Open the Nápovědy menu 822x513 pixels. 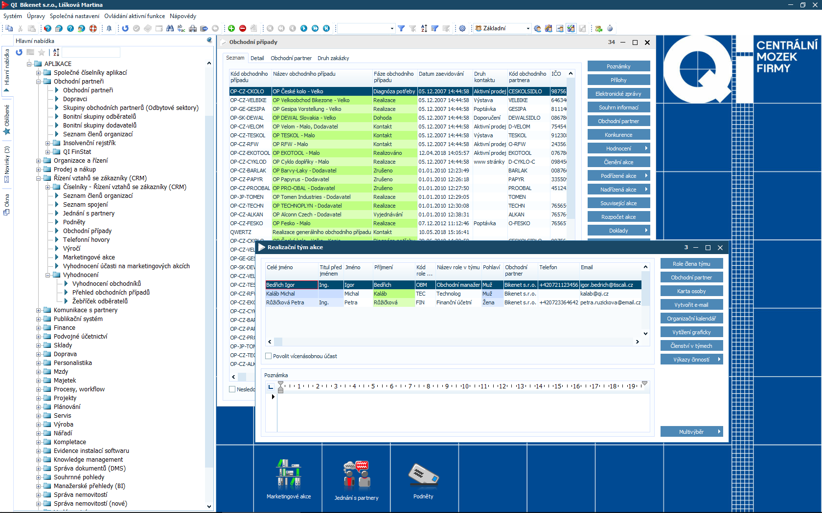[x=183, y=16]
